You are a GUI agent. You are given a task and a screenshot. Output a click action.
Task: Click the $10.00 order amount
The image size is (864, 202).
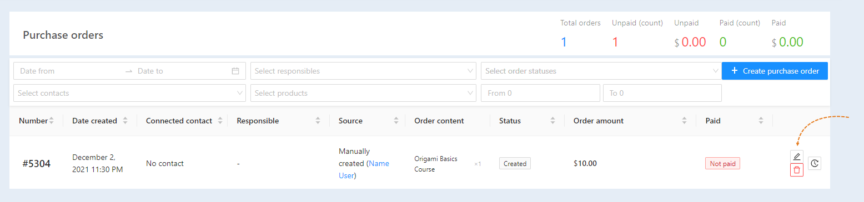[585, 163]
